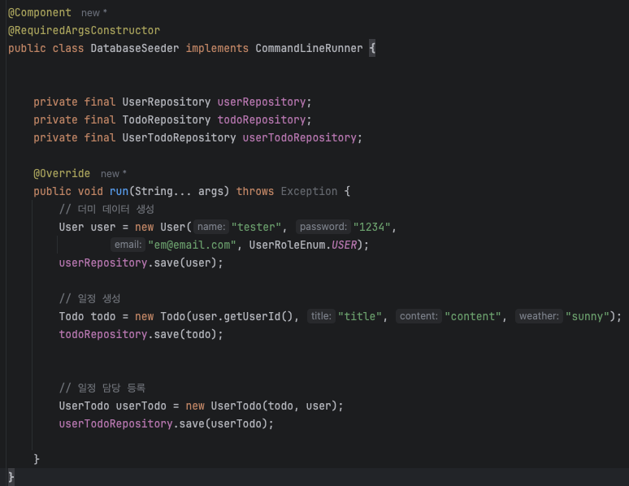Click the name: parameter hint

(x=211, y=227)
